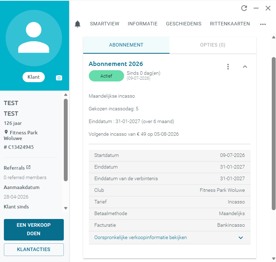Click the Abonnement 2026 title
This screenshot has width=276, height=262.
pyautogui.click(x=116, y=64)
